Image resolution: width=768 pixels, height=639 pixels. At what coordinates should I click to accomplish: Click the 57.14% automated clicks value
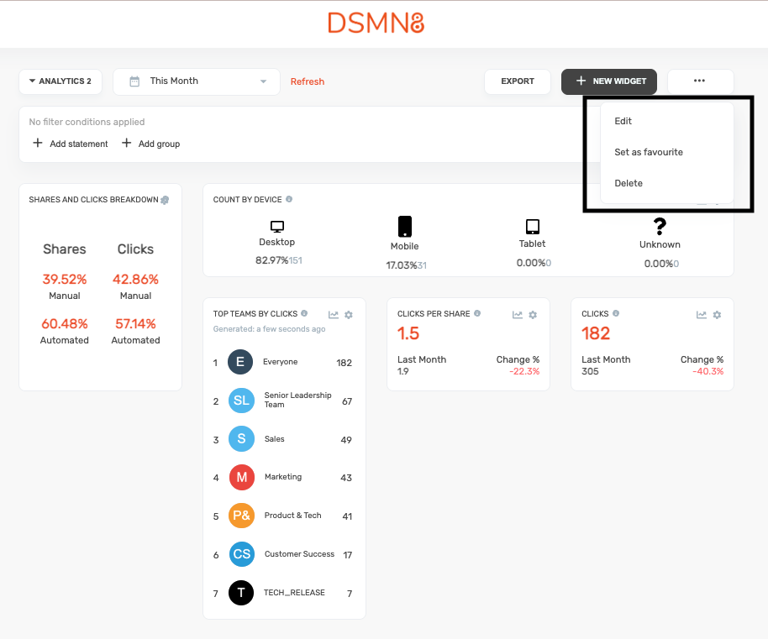point(135,324)
